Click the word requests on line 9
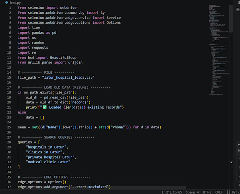The height and width of the screenshot is (194, 240). pyautogui.click(x=40, y=48)
